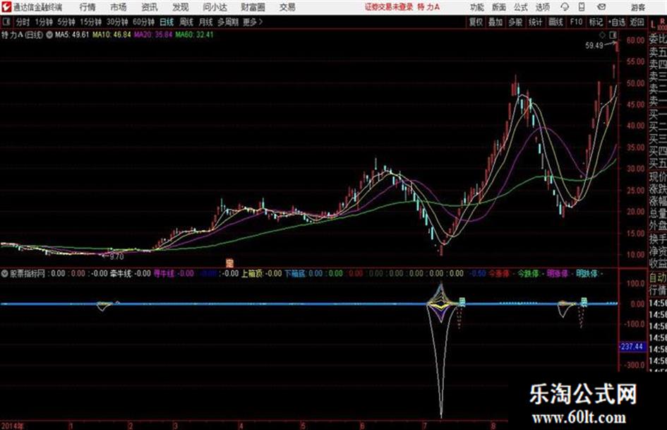Switch to 分时 chart period
This screenshot has width=667, height=430.
pyautogui.click(x=23, y=22)
